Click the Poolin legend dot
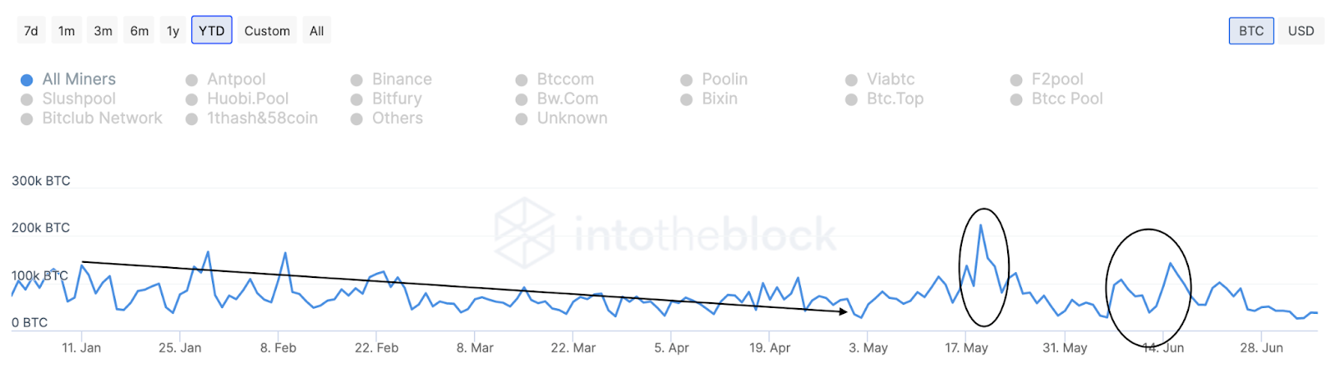1335x374 pixels. (687, 80)
